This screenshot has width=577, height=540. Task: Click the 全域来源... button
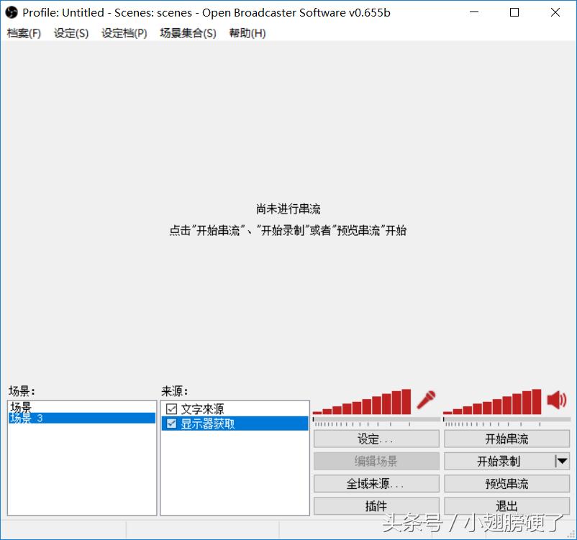pos(376,483)
